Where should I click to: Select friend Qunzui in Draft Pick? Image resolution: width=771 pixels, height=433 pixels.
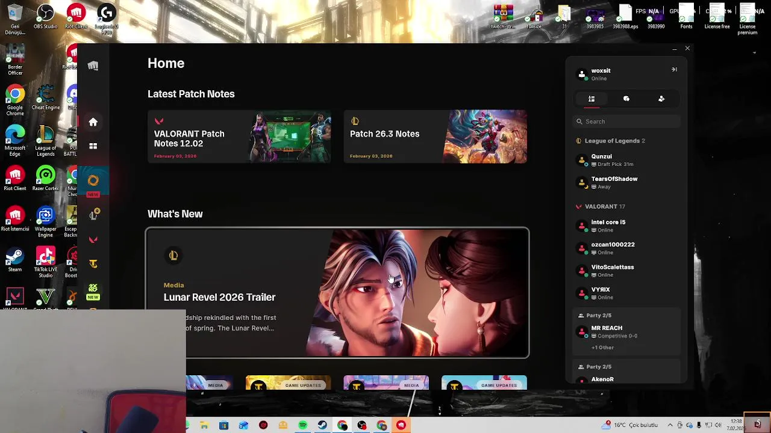[627, 160]
